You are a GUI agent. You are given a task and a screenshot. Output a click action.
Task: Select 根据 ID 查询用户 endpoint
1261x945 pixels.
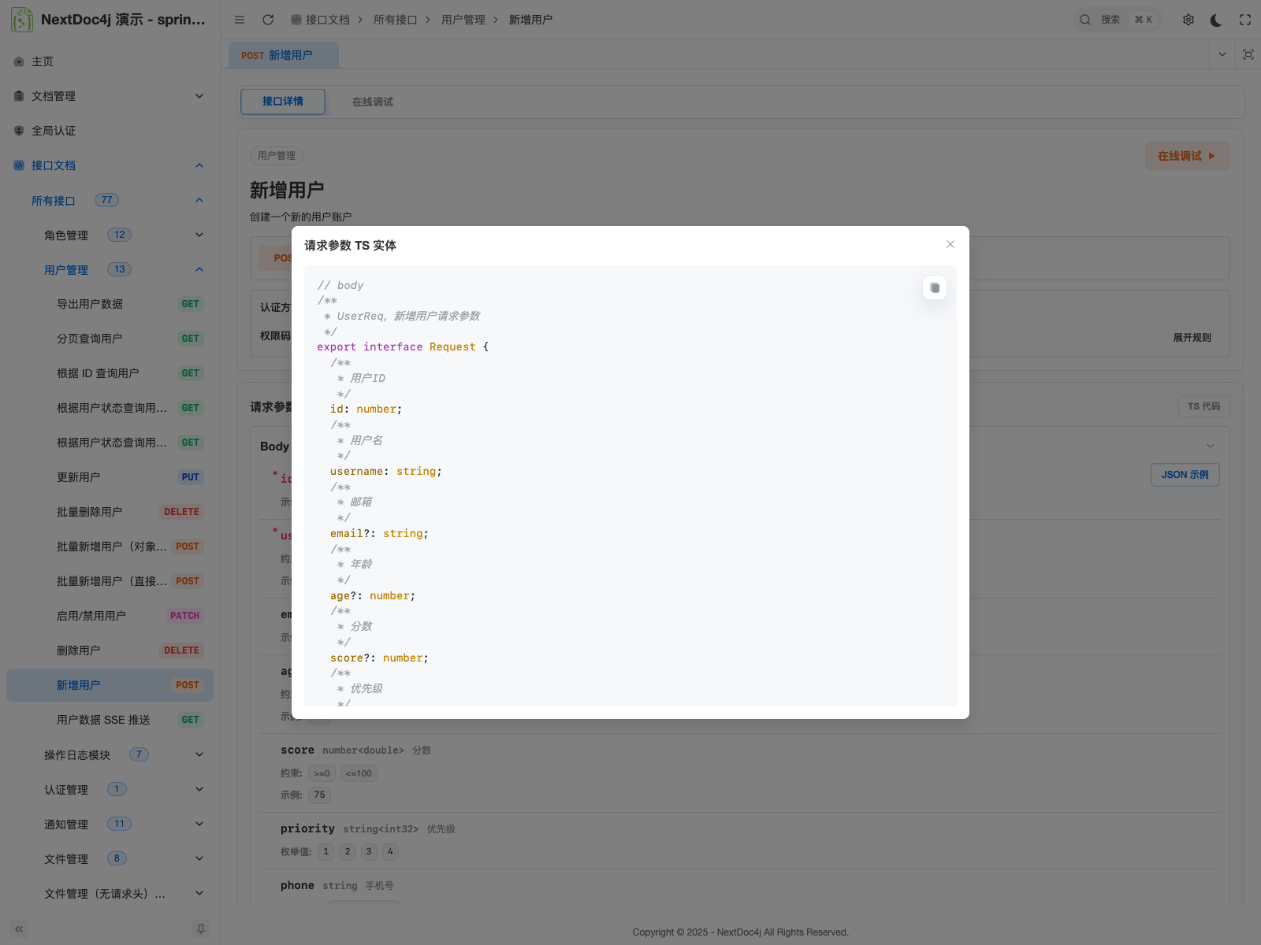click(110, 373)
